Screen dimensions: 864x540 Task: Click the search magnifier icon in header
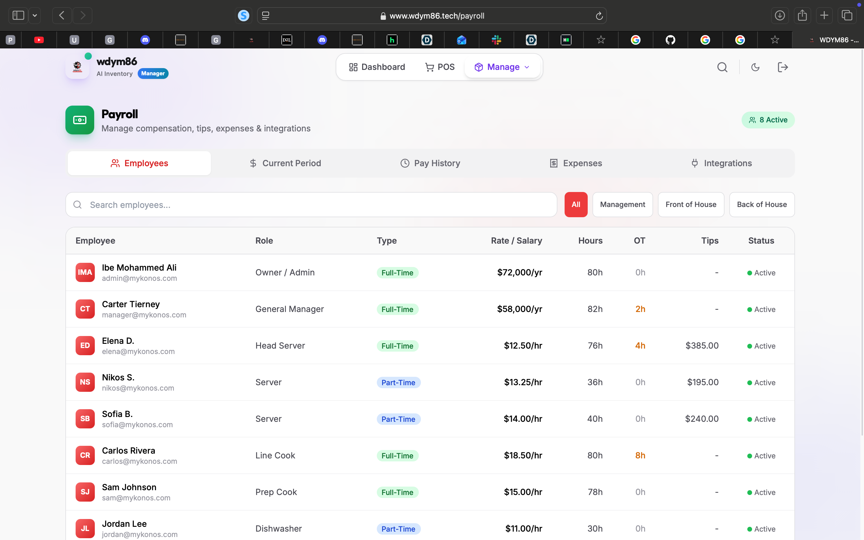722,67
